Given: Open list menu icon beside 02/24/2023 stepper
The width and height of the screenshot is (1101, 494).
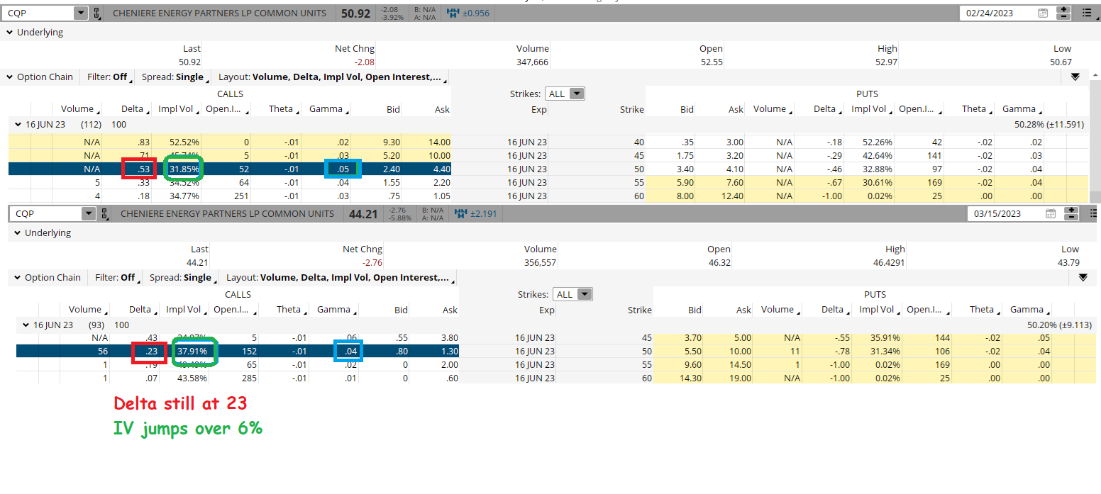Looking at the screenshot, I should click(x=1087, y=13).
